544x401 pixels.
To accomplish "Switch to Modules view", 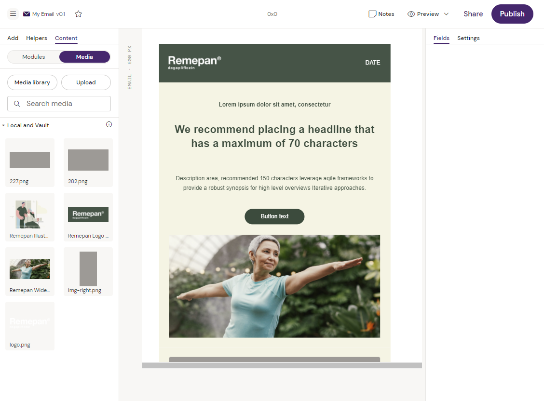I will coord(34,57).
